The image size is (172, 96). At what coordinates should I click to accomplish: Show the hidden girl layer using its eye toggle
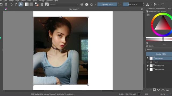(148, 62)
